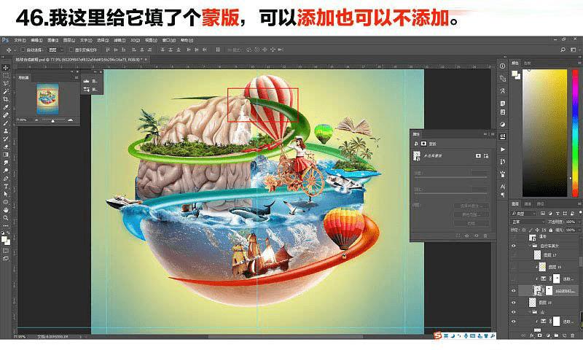
Task: Toggle lock all layer icon
Action: click(x=551, y=230)
